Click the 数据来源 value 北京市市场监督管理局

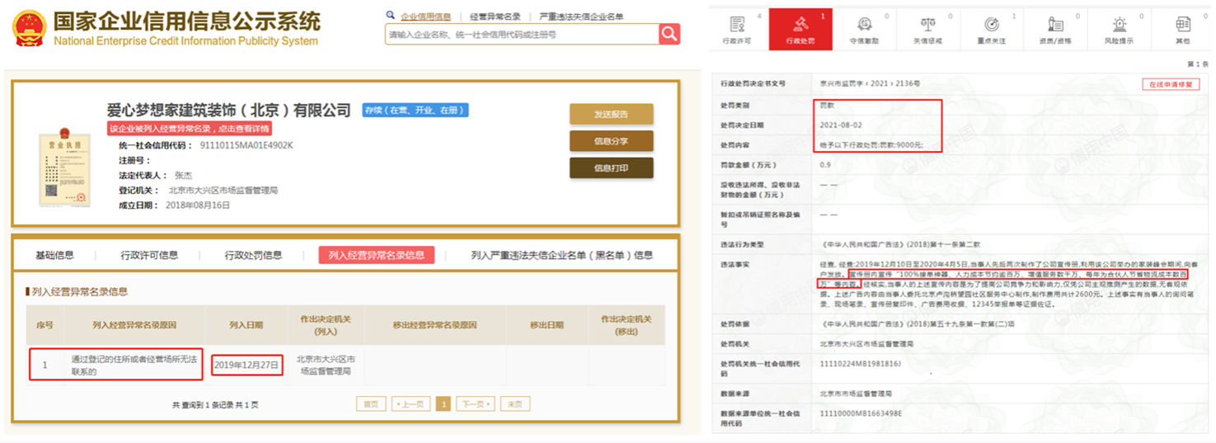click(x=856, y=394)
